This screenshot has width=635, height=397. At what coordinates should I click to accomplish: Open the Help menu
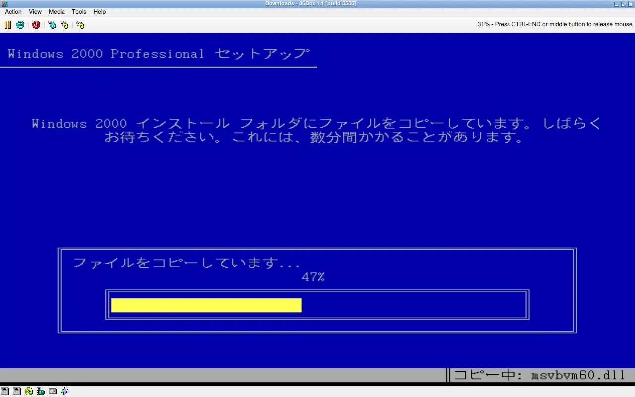[100, 12]
